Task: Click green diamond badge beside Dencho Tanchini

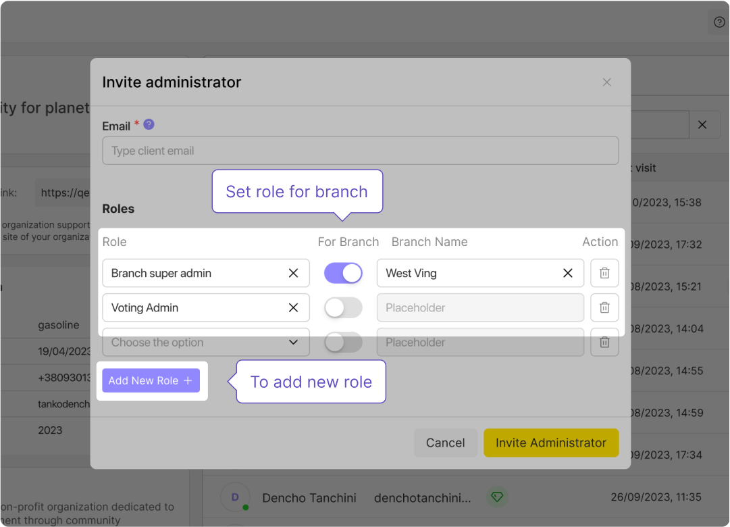Action: pyautogui.click(x=497, y=498)
